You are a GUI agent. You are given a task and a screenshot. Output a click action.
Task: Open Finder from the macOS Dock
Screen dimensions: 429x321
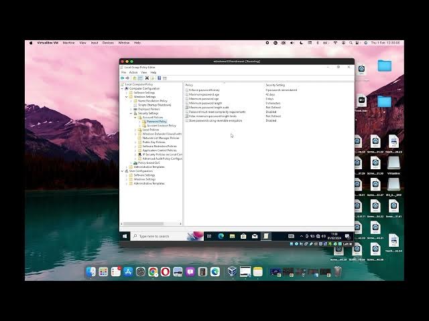pos(91,272)
